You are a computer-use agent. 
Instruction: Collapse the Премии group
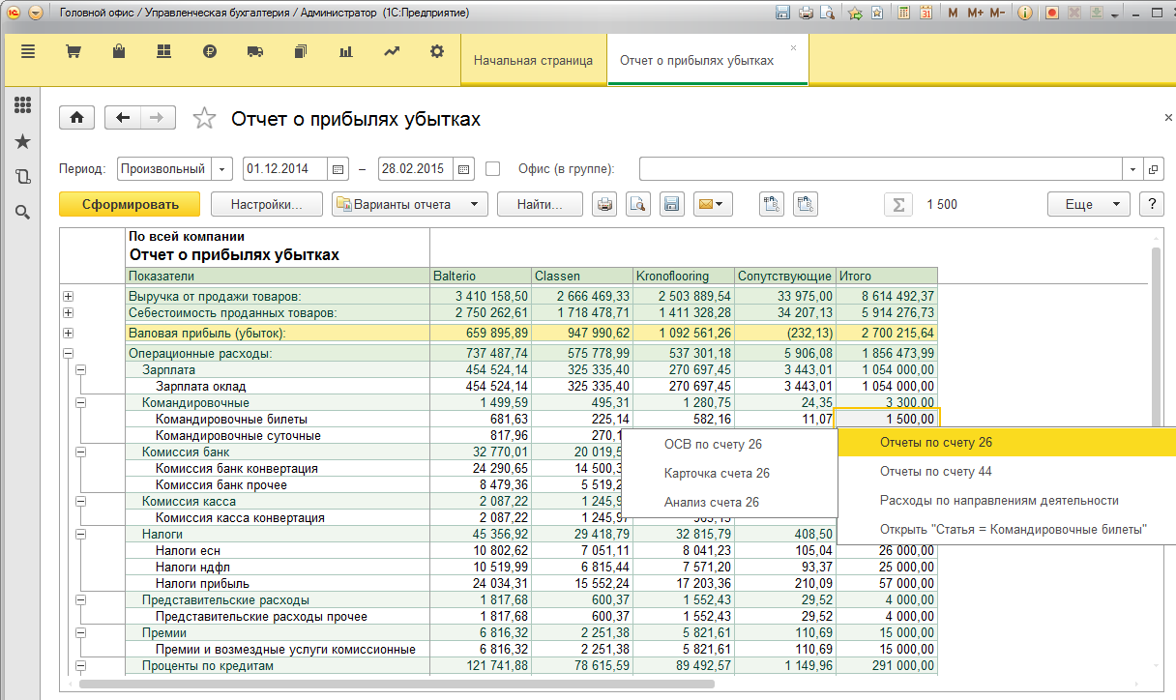[x=81, y=632]
